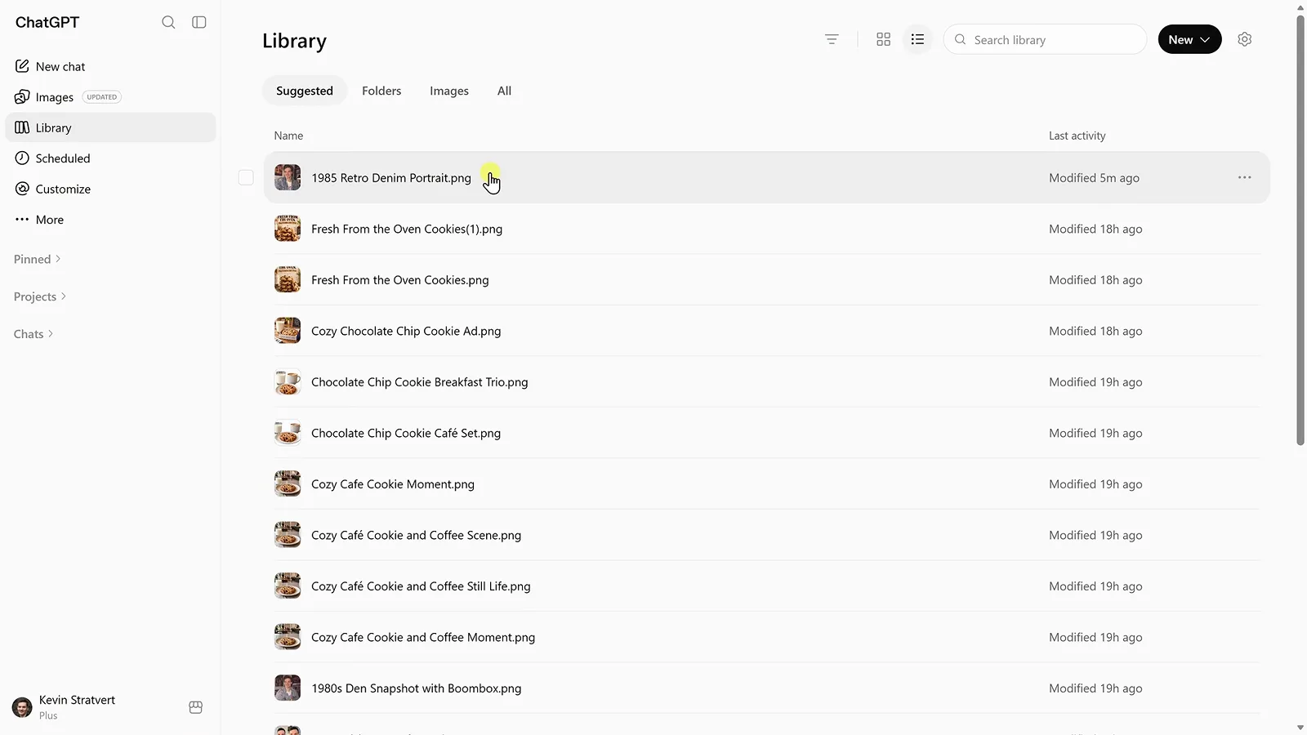
Task: Click the Plus plan label under Kevin Stratvert
Action: (x=48, y=715)
